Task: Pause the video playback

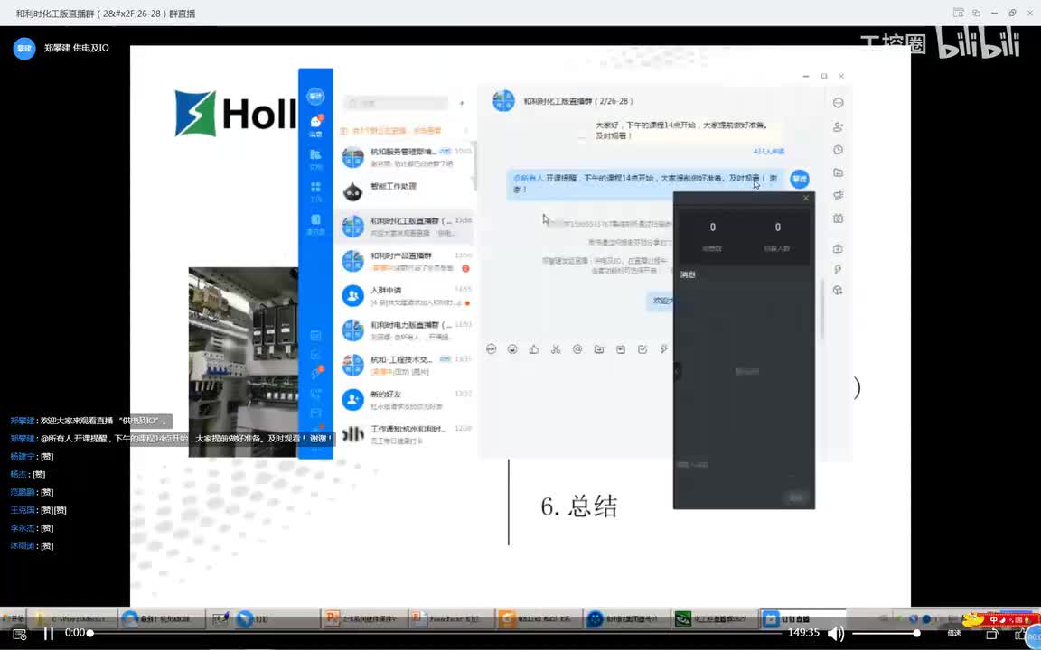Action: pos(49,634)
